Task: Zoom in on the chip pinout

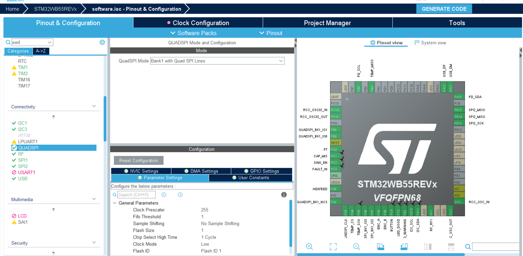Action: click(309, 246)
